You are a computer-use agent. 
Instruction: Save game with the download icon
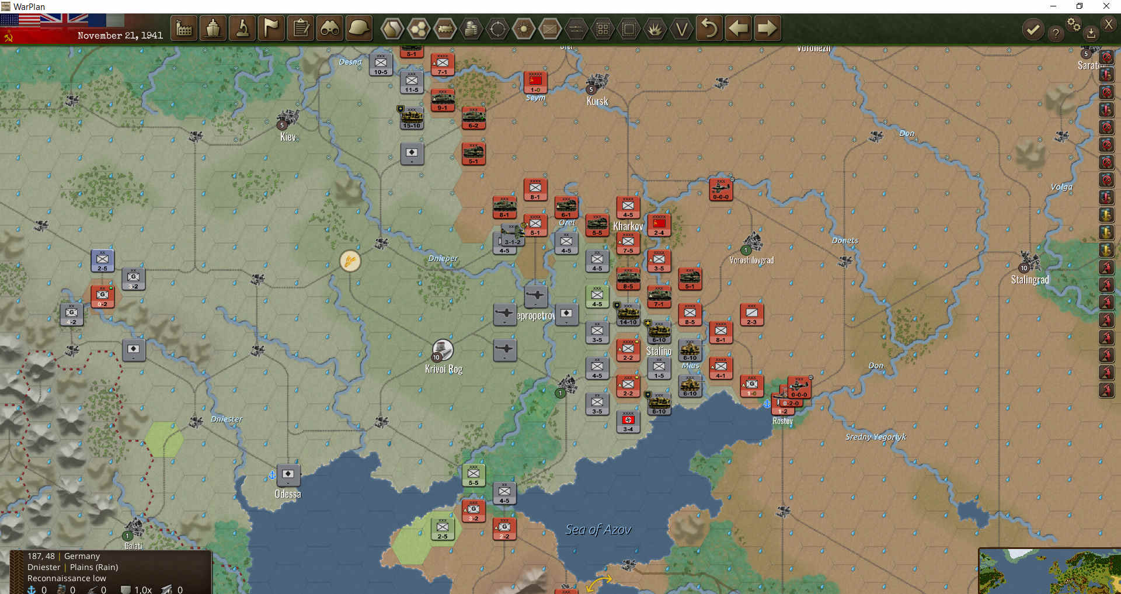1091,33
